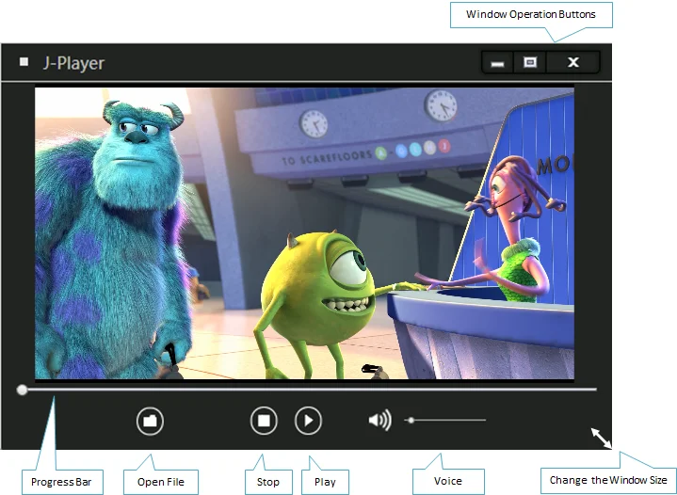Click the video display area
Screen dimensions: 677x495
304,233
